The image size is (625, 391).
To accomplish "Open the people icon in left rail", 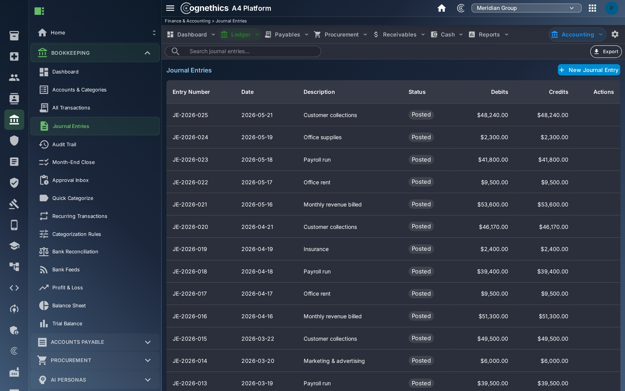I will tap(14, 77).
